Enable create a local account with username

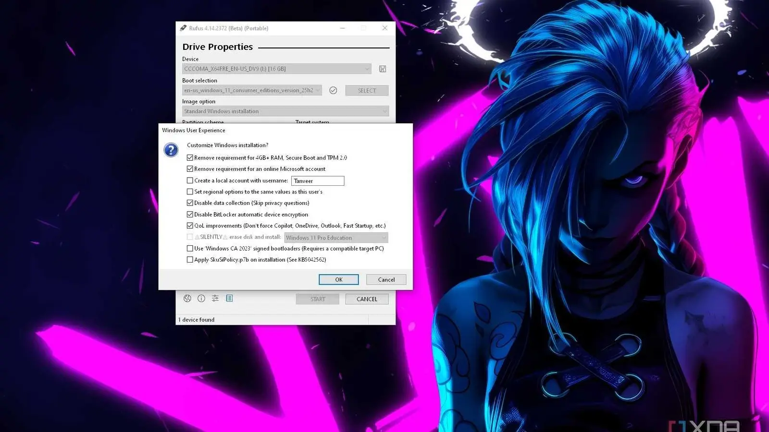(x=190, y=180)
